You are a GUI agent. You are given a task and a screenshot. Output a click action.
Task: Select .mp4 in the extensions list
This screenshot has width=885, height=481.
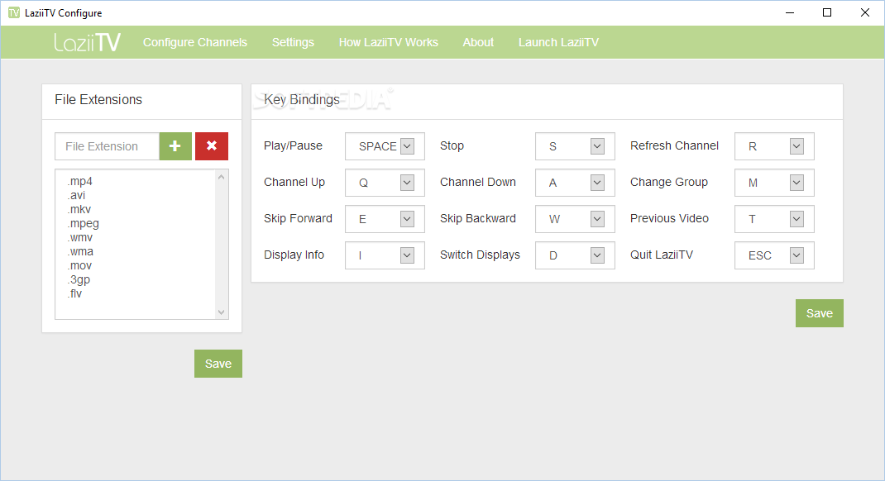tap(79, 181)
